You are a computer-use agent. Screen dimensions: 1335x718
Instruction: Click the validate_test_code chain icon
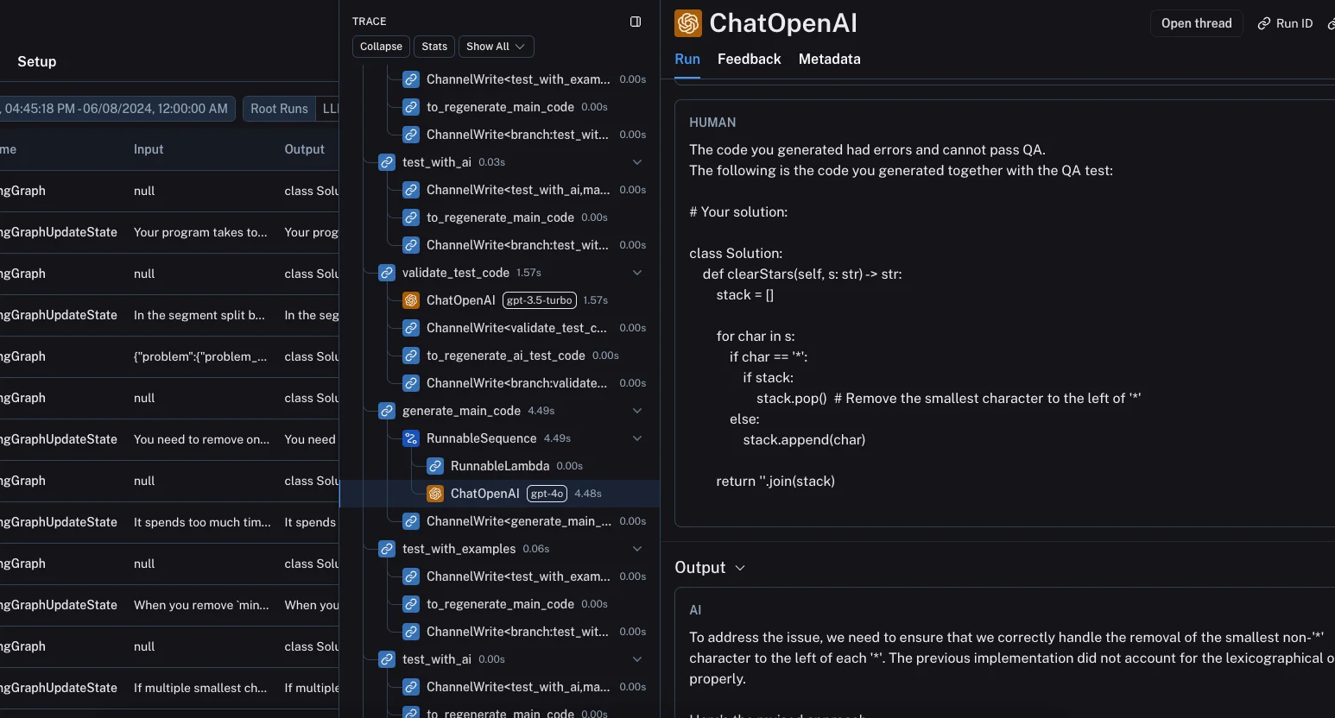tap(387, 273)
